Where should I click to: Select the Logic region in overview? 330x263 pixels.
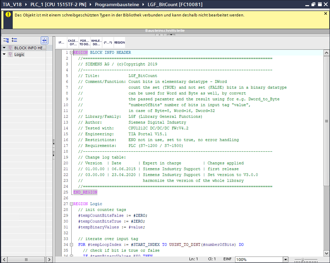(x=19, y=54)
